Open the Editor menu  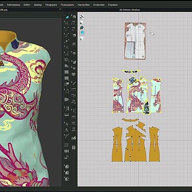(x=27, y=5)
